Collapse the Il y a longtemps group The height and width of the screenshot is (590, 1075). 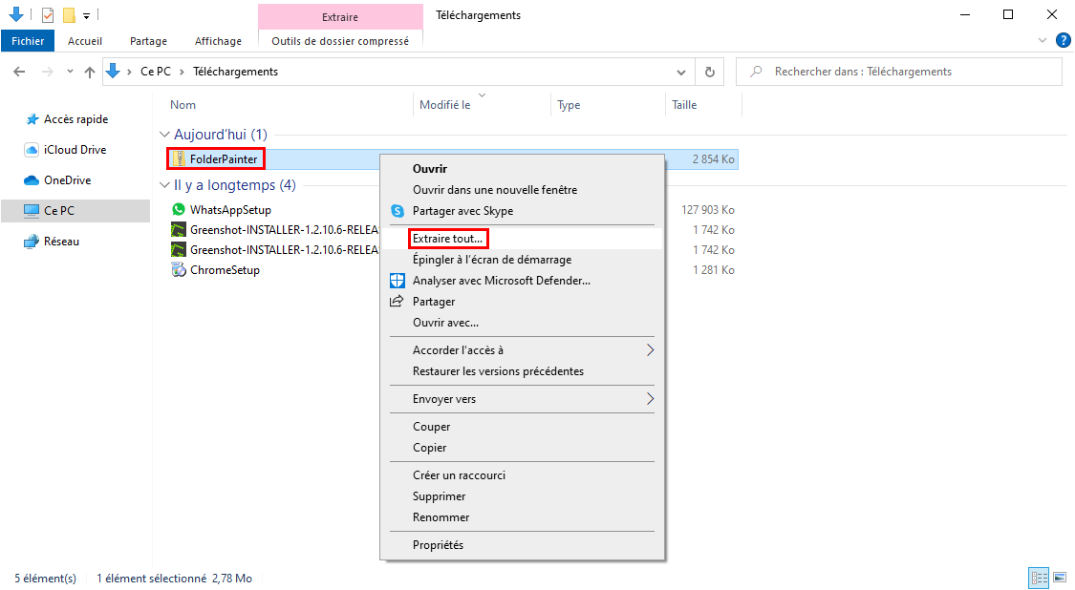pyautogui.click(x=164, y=185)
